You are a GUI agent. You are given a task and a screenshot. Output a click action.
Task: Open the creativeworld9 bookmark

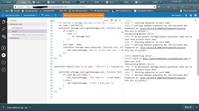click(47, 11)
